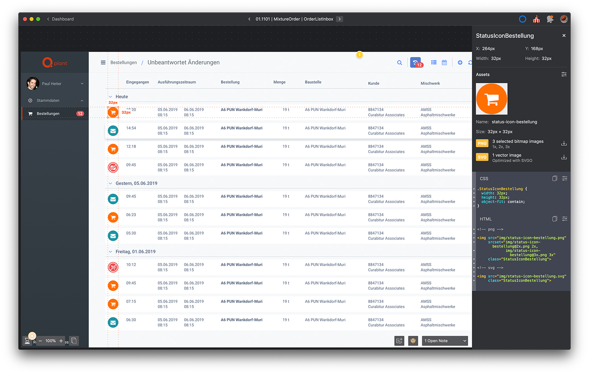589x374 pixels.
Task: Click the mail status icon of the 06:30 order
Action: click(x=113, y=323)
